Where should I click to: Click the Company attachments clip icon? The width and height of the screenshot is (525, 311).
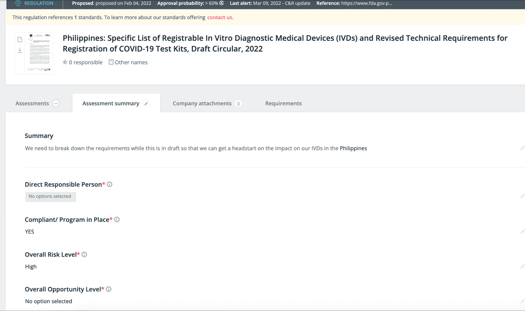pos(239,103)
